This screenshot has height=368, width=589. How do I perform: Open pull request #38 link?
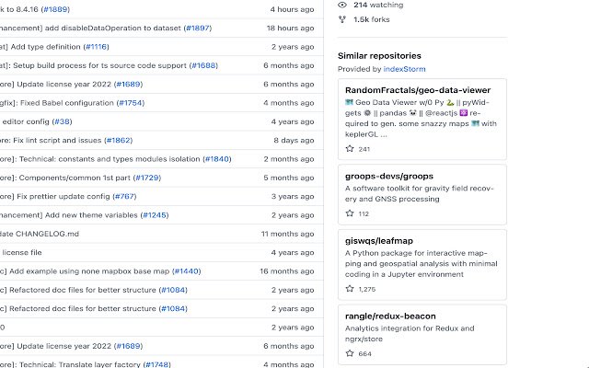pyautogui.click(x=62, y=121)
